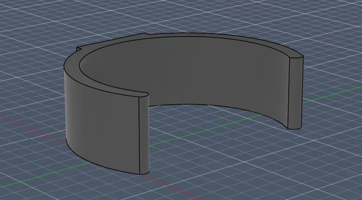Viewport: 362px width, 200px height.
Task: Select the rounded front-left end of ring
Action: coord(144,135)
